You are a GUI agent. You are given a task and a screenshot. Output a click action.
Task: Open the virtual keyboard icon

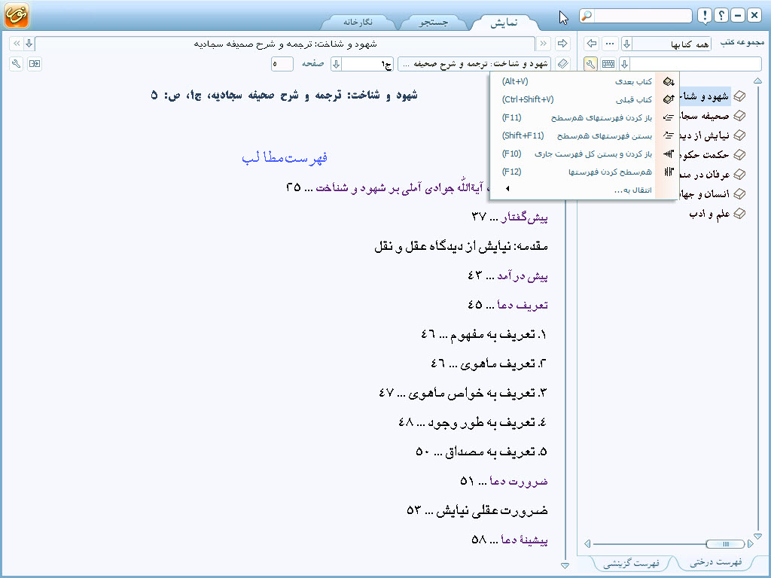click(x=608, y=64)
